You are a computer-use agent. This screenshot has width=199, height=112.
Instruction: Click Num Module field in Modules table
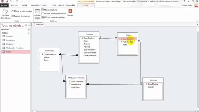click(153, 84)
